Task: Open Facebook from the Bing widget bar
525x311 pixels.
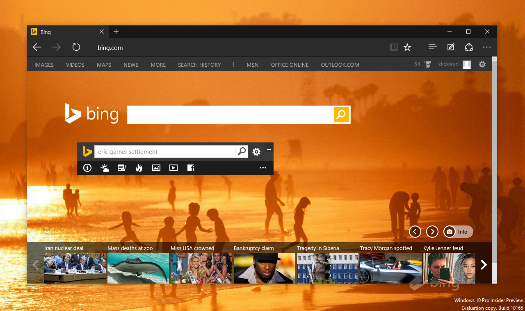Action: [191, 168]
